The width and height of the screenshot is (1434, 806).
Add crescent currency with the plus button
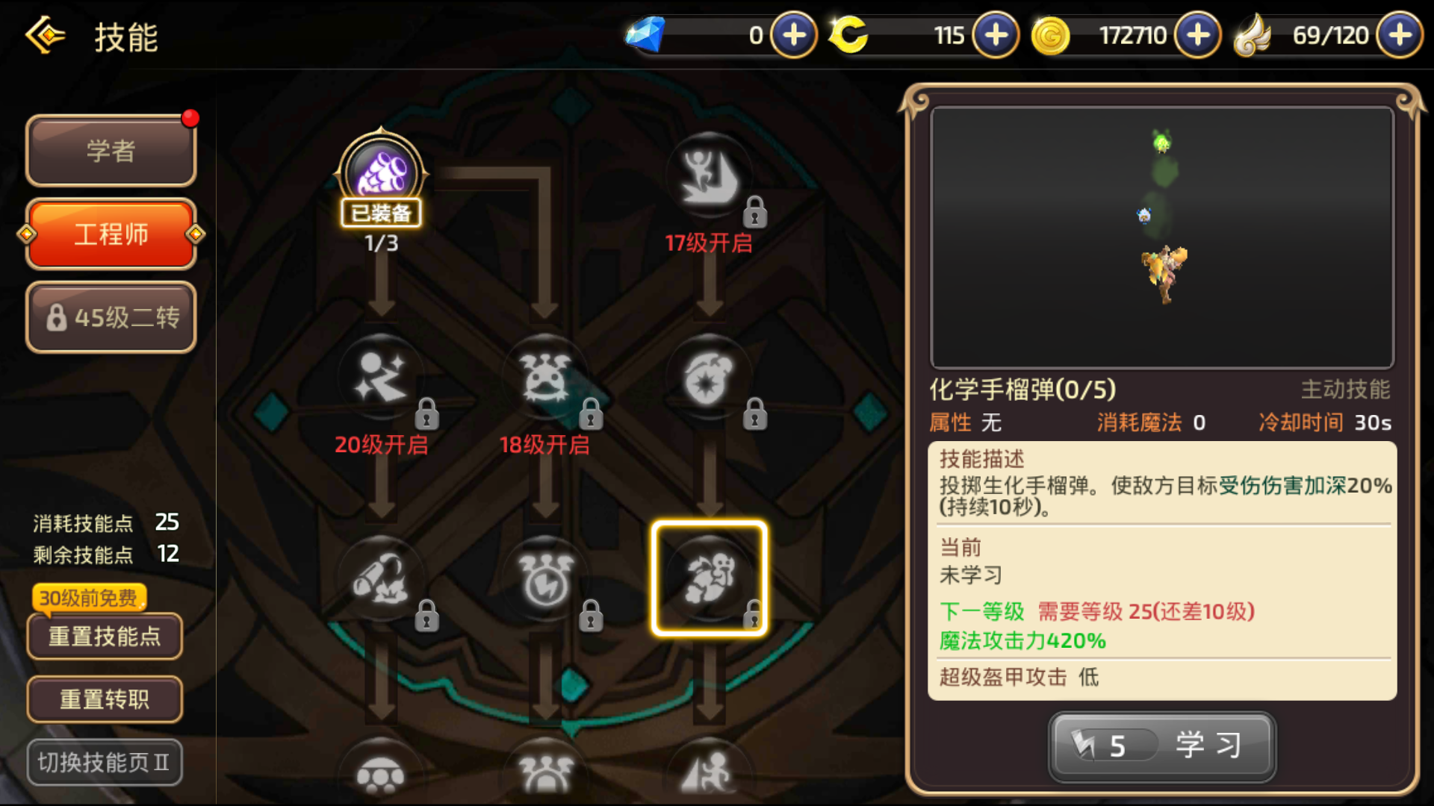pos(996,35)
